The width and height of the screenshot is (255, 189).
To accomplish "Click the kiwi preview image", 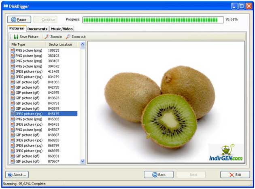I will click(166, 102).
